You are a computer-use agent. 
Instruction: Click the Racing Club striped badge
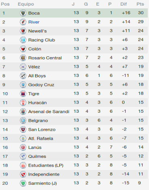[x=23, y=40]
